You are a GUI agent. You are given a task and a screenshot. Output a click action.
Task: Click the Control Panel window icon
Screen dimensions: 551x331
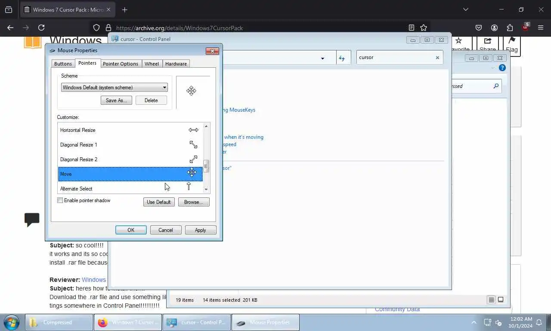click(115, 39)
